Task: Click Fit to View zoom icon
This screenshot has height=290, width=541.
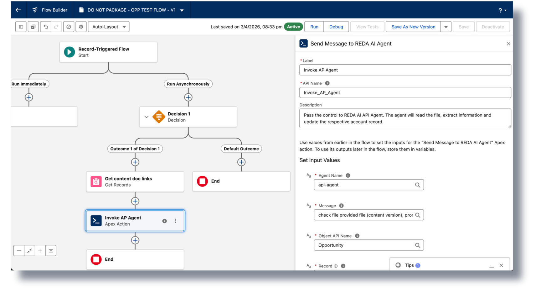Action: [x=29, y=250]
